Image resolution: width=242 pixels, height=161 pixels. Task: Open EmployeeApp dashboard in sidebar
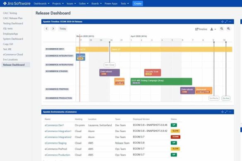pos(10,34)
